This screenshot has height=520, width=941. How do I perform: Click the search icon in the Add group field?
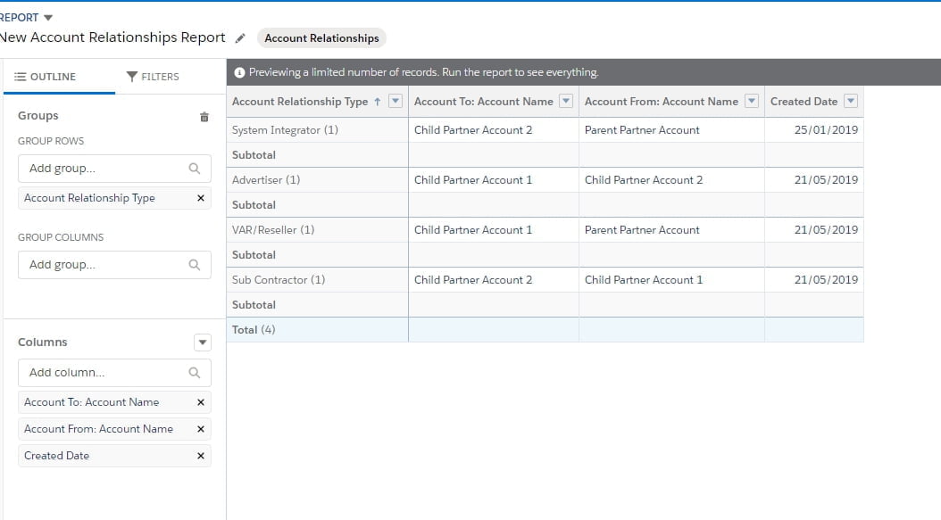pyautogui.click(x=197, y=168)
